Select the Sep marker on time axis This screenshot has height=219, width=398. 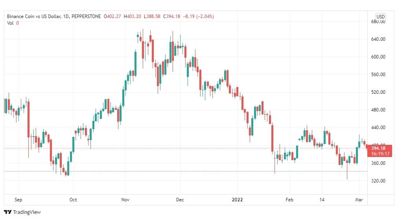coord(18,200)
